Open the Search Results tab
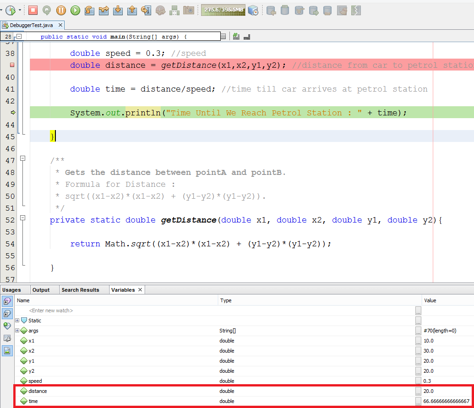The width and height of the screenshot is (474, 408). (x=80, y=290)
